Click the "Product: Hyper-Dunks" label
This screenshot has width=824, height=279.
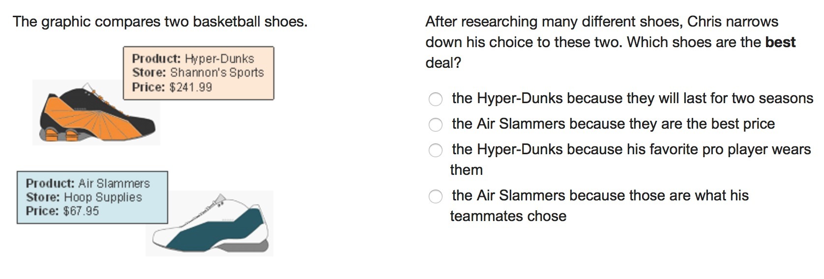(x=193, y=59)
